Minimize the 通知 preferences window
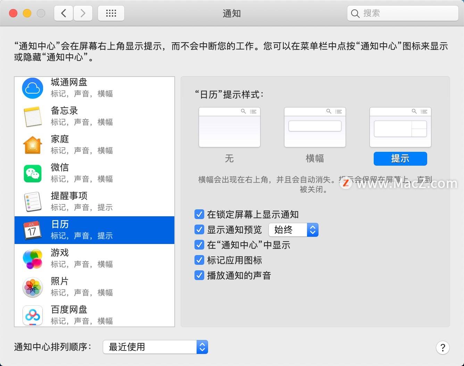The width and height of the screenshot is (464, 366). 27,13
